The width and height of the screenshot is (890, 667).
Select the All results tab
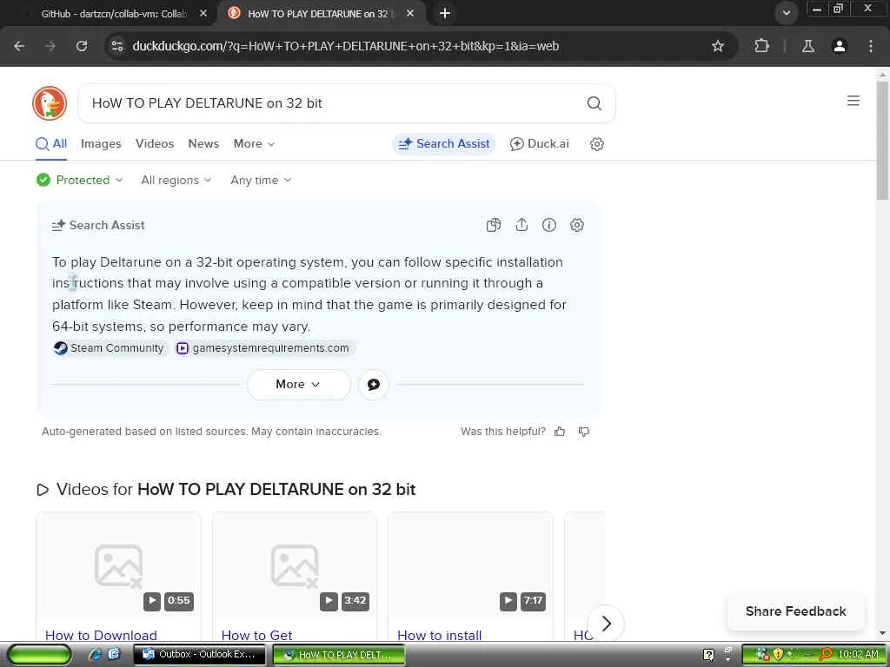point(51,144)
